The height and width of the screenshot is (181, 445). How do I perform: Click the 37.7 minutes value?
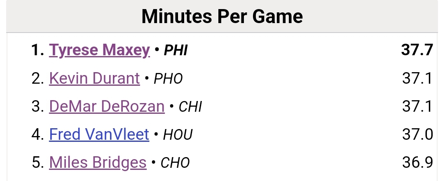coord(417,50)
